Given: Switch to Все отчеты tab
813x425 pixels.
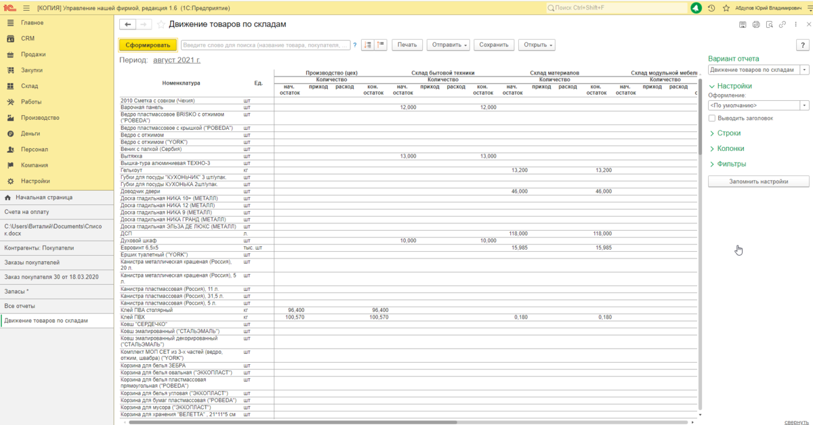Looking at the screenshot, I should pyautogui.click(x=57, y=306).
